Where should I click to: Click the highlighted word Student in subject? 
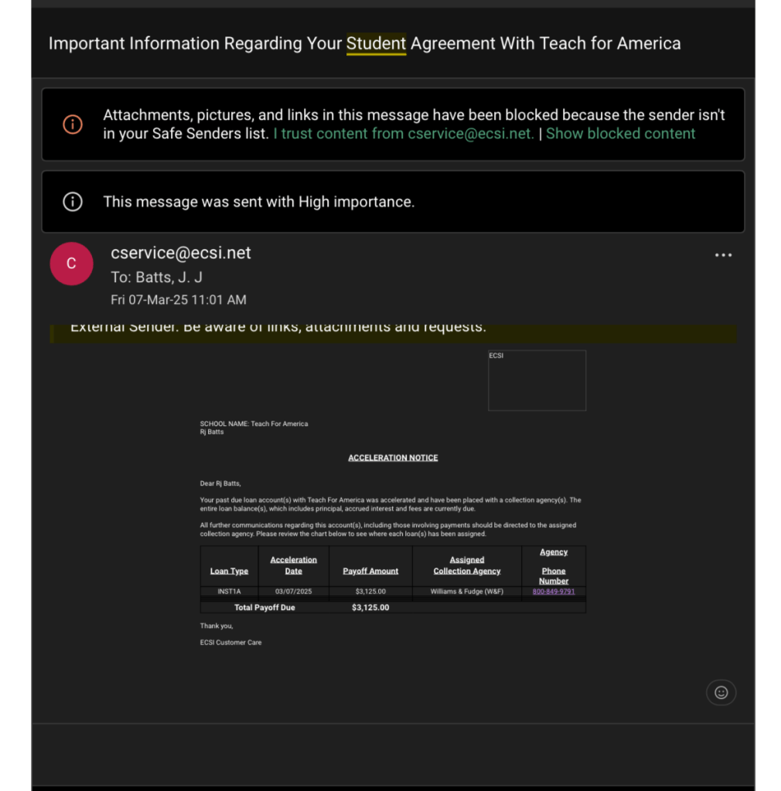click(376, 43)
